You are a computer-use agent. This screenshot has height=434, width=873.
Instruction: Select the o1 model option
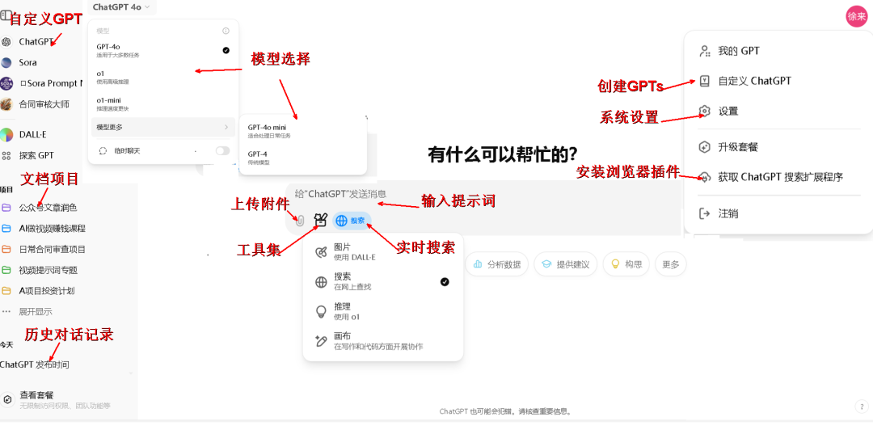coord(162,77)
